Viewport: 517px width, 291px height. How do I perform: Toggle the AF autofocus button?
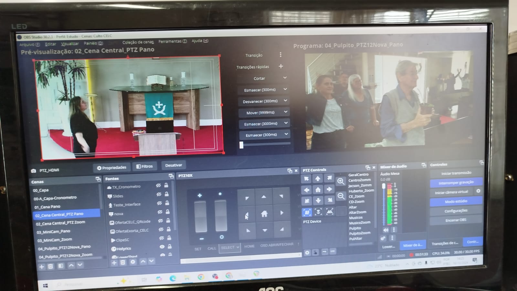[307, 212]
